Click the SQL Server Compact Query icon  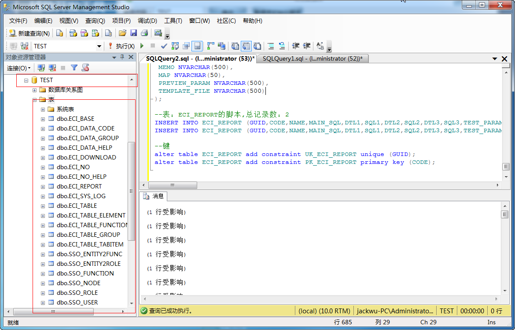click(x=108, y=33)
